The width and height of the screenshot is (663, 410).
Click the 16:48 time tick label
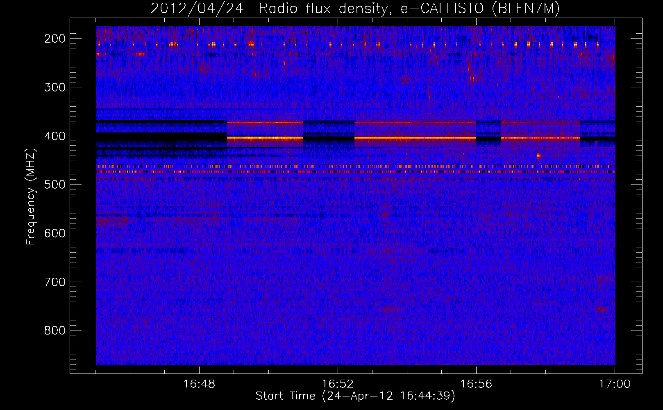199,384
